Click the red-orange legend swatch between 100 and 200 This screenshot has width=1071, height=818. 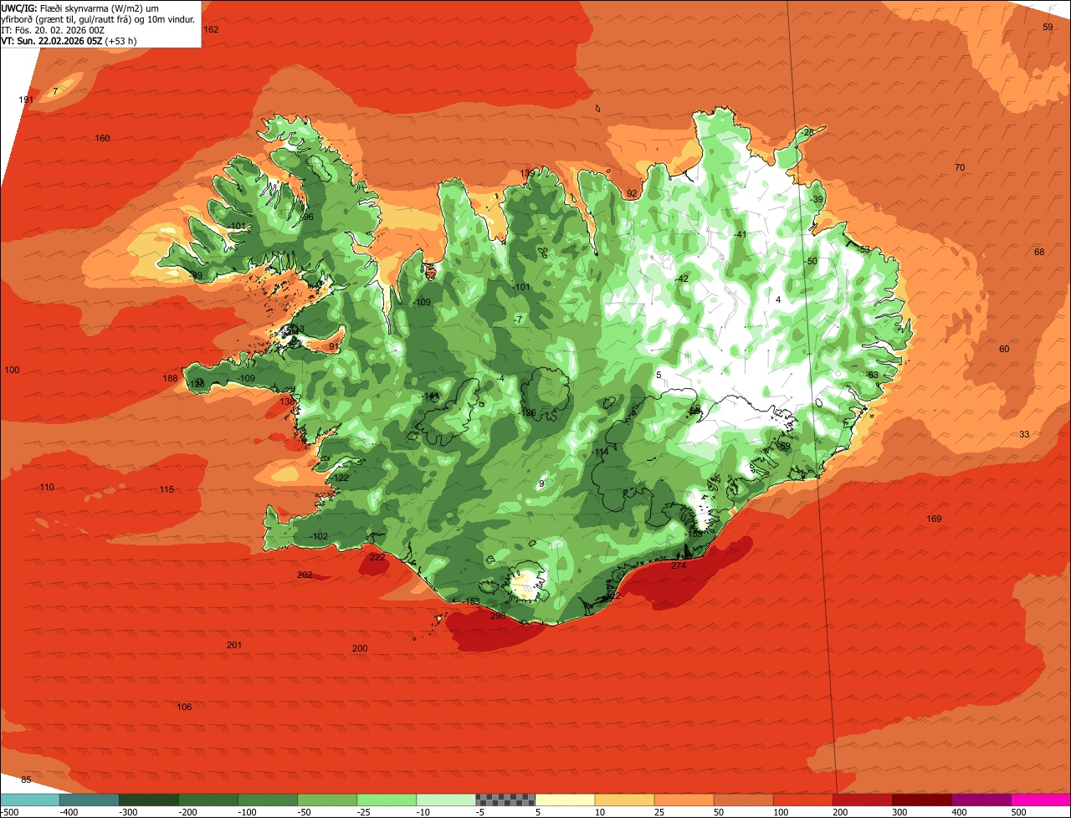(x=802, y=800)
